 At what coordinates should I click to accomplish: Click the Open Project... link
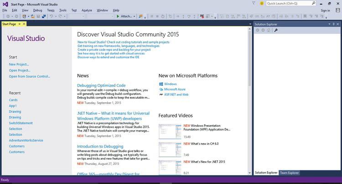pos(20,70)
